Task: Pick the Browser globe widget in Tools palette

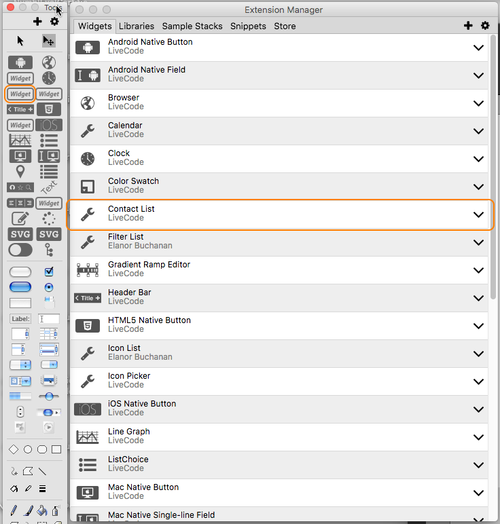Action: [x=49, y=62]
